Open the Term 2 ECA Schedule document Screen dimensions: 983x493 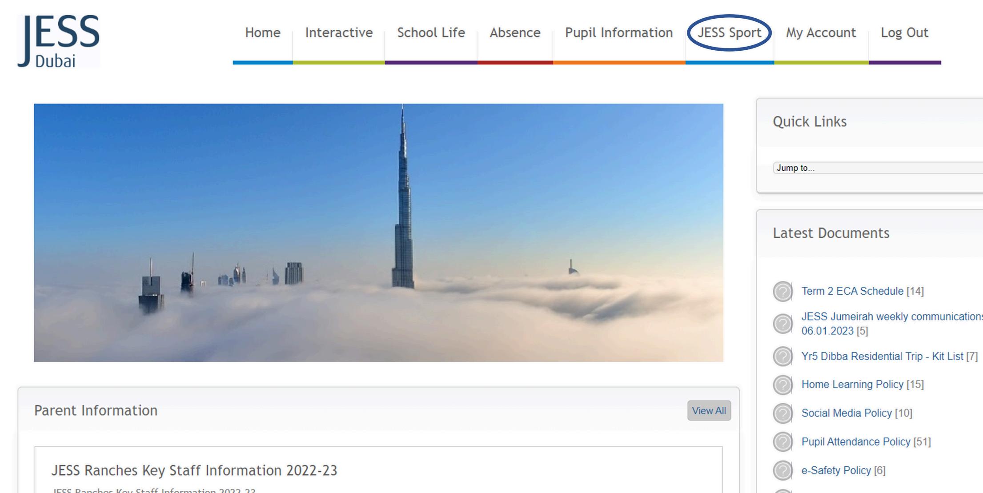(852, 291)
